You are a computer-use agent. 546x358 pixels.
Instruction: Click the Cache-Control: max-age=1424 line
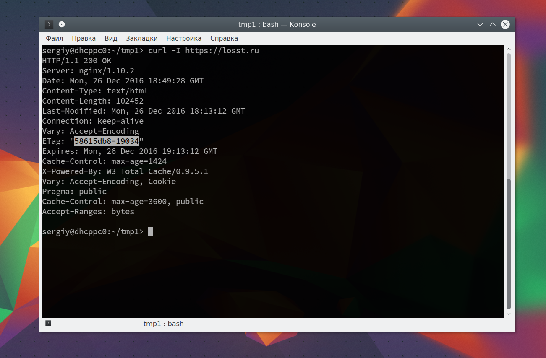pos(104,161)
